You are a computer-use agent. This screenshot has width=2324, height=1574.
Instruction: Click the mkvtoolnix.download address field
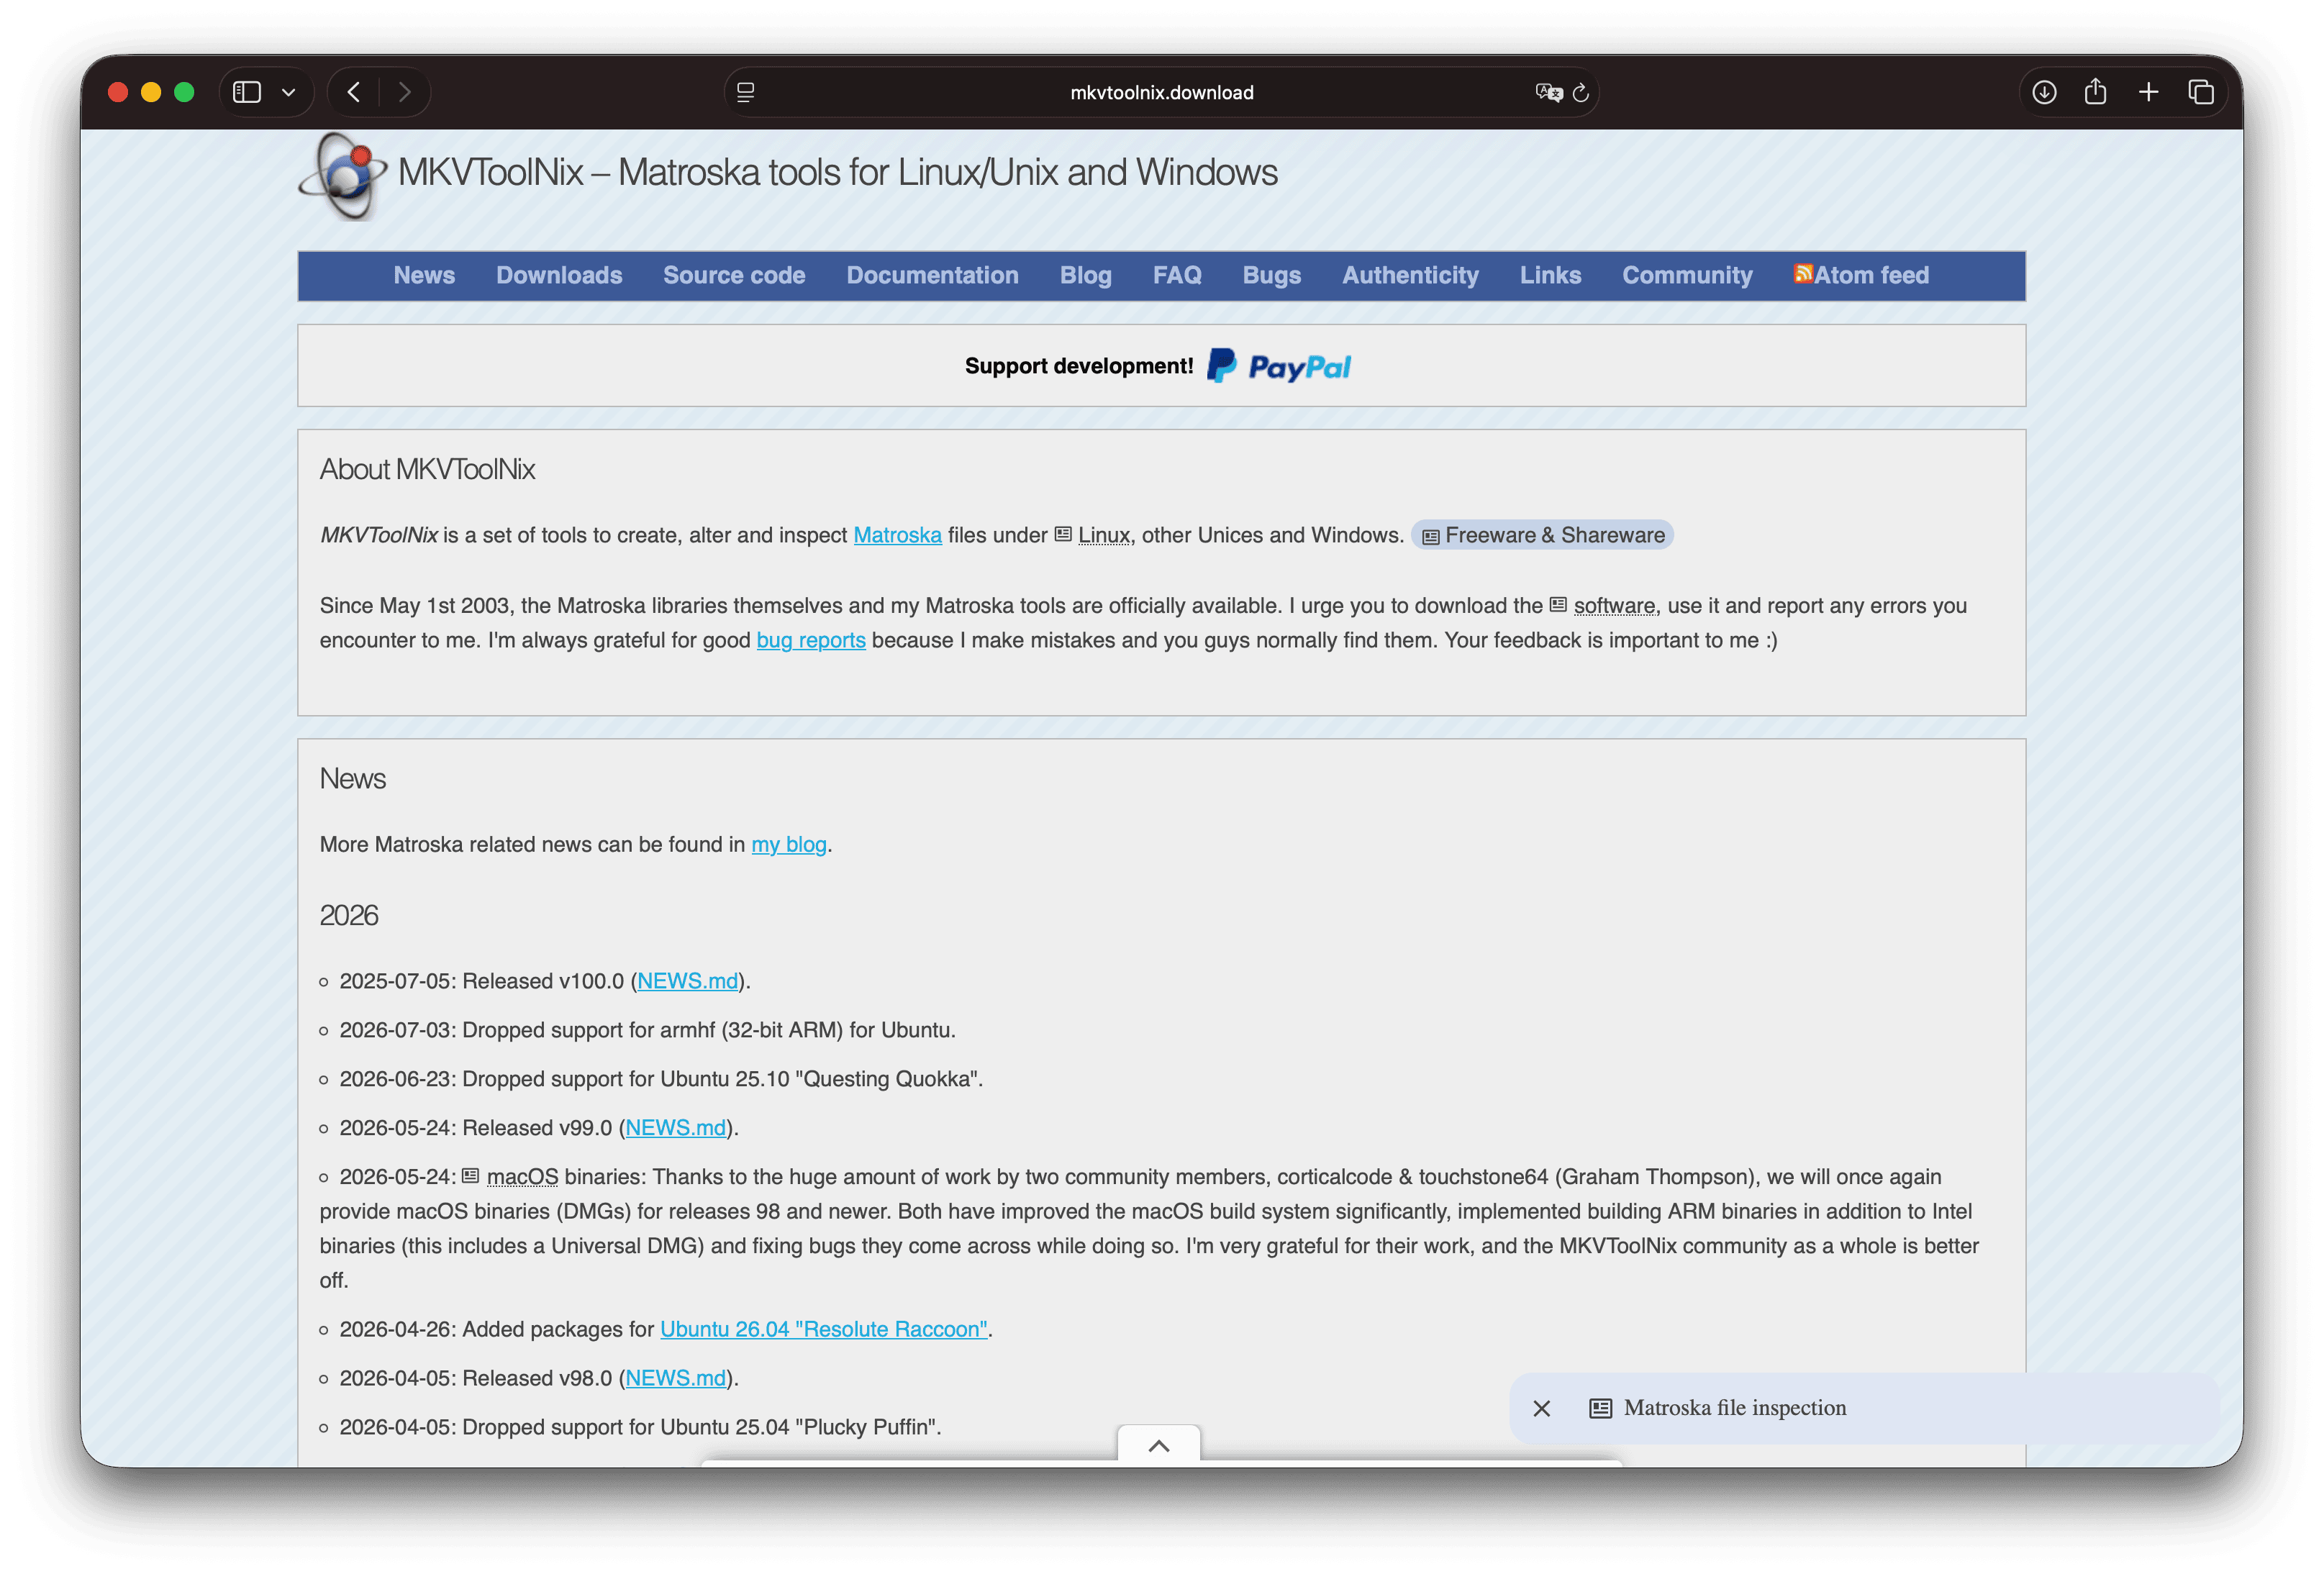[x=1161, y=92]
